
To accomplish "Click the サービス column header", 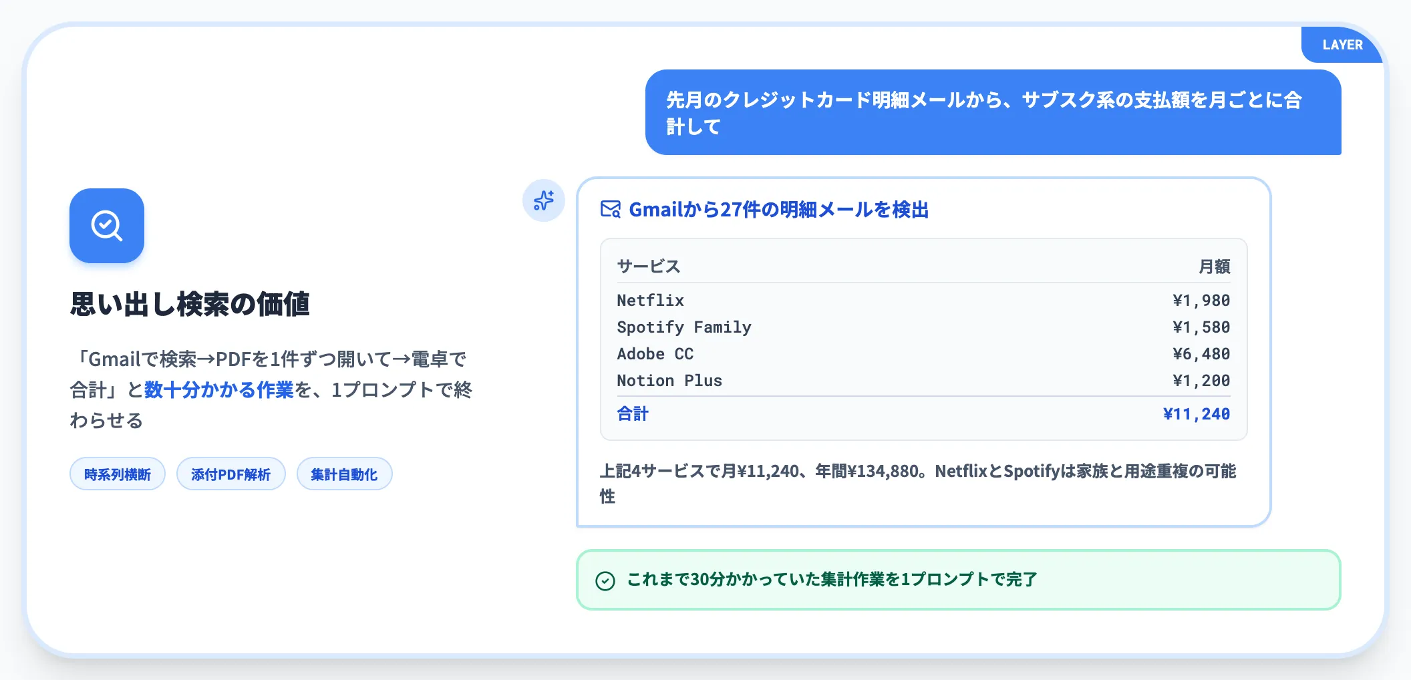I will pos(648,266).
